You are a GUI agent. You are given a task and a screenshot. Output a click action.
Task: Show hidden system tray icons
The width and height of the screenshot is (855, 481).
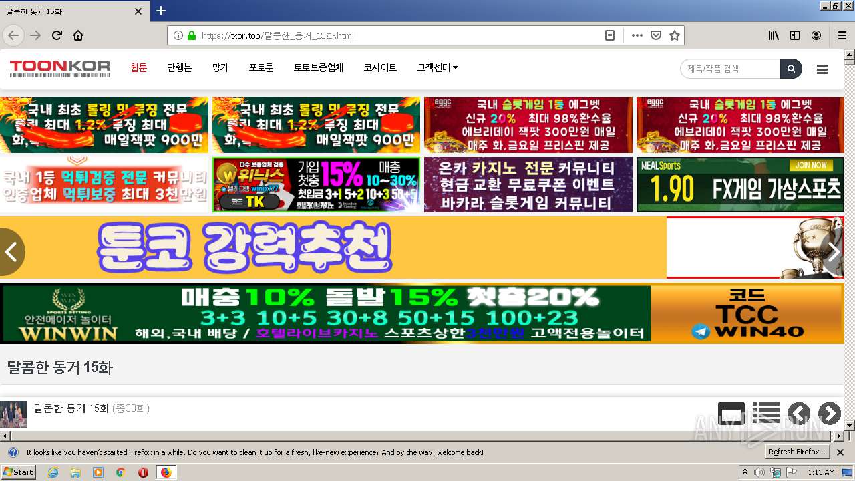[745, 472]
